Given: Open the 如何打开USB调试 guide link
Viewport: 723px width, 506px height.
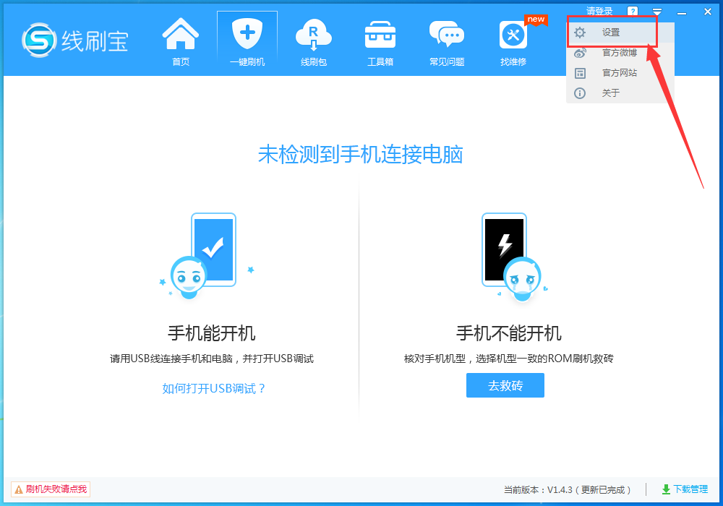Looking at the screenshot, I should coord(214,388).
